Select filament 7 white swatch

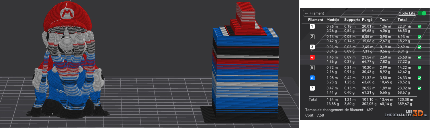(312, 88)
